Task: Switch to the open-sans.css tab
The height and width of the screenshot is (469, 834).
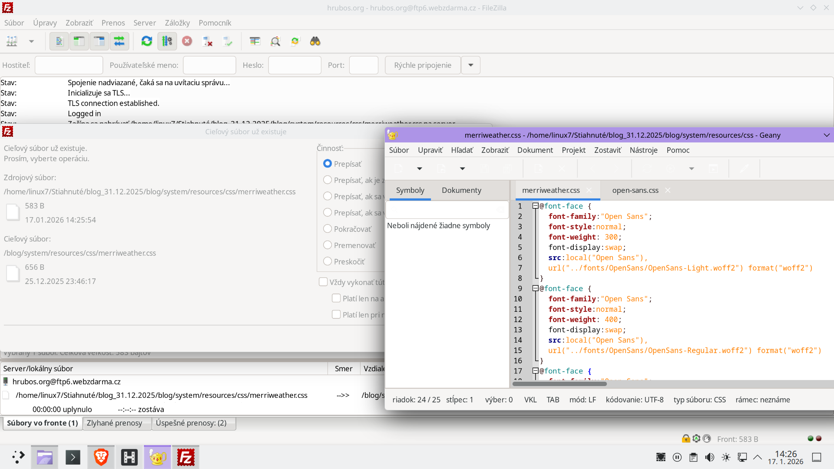Action: [x=635, y=190]
